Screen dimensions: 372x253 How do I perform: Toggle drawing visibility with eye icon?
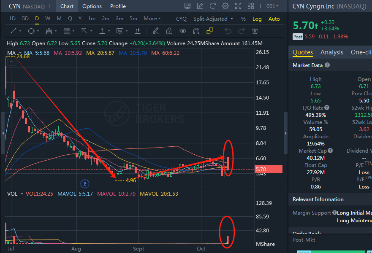pyautogui.click(x=183, y=31)
